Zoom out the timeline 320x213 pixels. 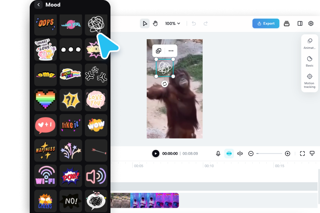(x=251, y=154)
